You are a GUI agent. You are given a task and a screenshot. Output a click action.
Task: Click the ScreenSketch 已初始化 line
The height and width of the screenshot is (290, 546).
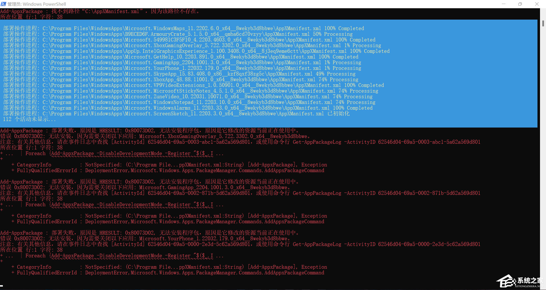(177, 114)
